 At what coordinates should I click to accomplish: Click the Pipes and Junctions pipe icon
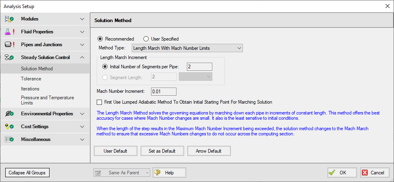pyautogui.click(x=8, y=45)
